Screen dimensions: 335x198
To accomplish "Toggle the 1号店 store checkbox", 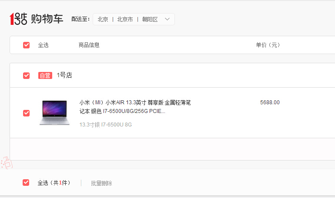I will [x=26, y=75].
